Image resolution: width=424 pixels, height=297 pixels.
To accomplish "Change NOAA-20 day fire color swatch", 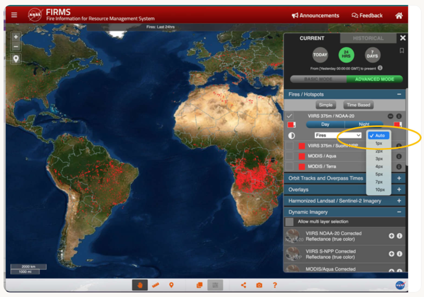I will (x=291, y=124).
